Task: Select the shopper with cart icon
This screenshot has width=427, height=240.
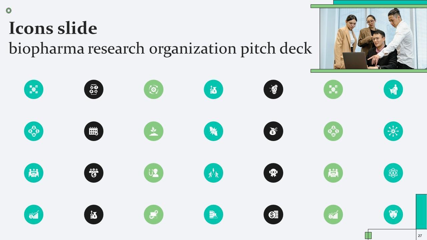Action: pos(393,89)
